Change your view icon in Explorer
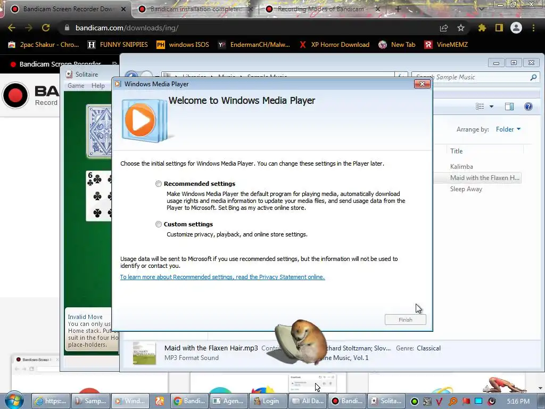Image resolution: width=545 pixels, height=409 pixels. click(x=480, y=107)
